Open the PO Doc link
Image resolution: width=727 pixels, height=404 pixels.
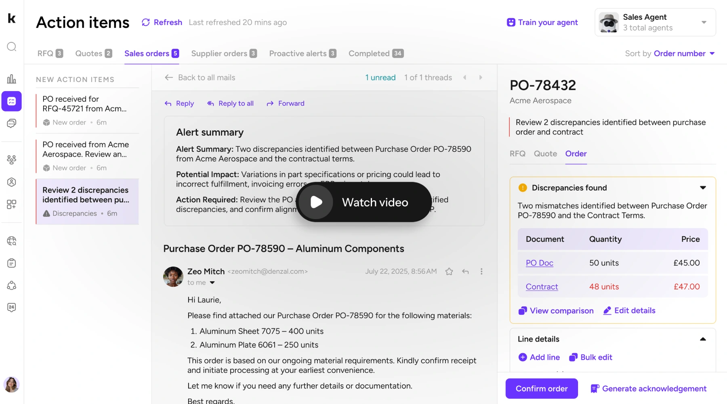(539, 263)
